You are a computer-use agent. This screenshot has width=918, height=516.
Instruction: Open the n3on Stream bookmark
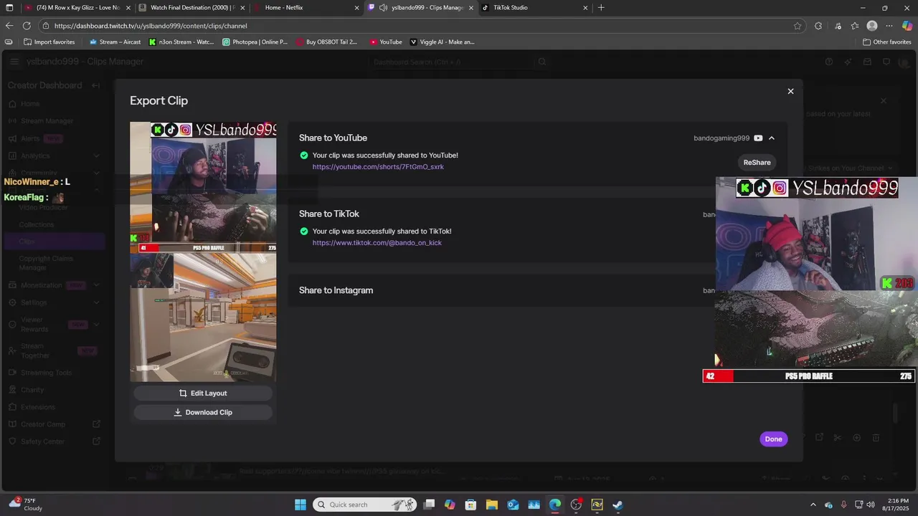(x=181, y=42)
